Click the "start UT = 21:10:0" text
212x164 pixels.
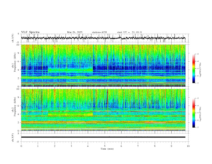(x=129, y=32)
